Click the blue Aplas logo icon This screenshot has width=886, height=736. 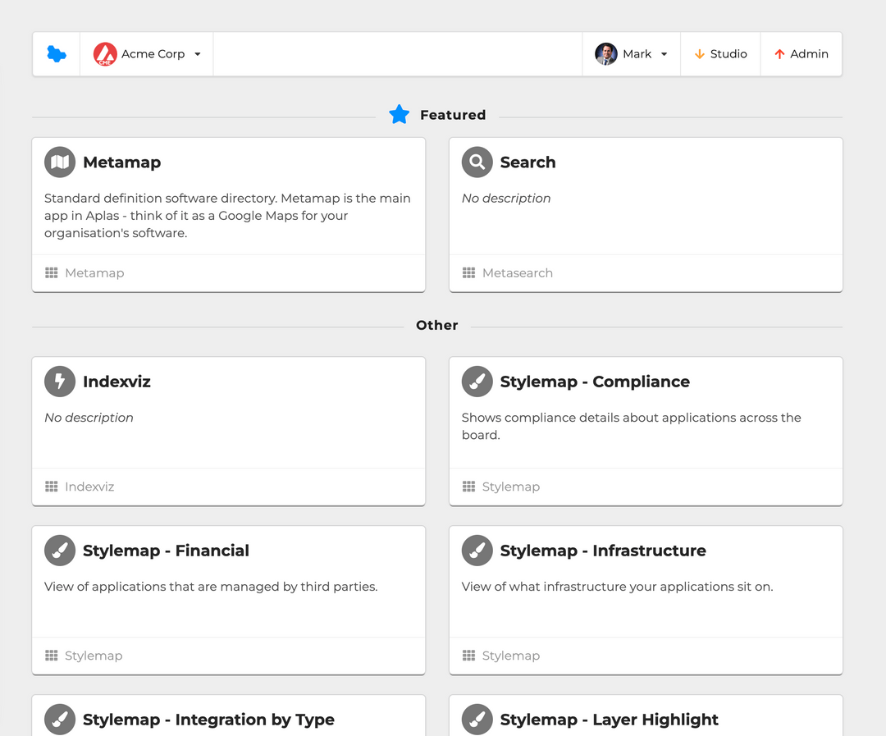[55, 53]
